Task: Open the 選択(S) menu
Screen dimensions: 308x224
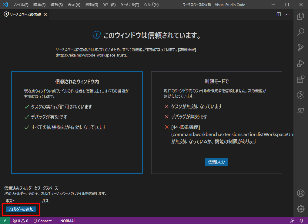Action: (x=57, y=5)
